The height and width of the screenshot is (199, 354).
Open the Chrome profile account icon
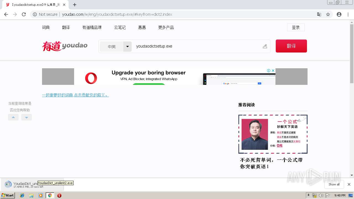(x=339, y=14)
